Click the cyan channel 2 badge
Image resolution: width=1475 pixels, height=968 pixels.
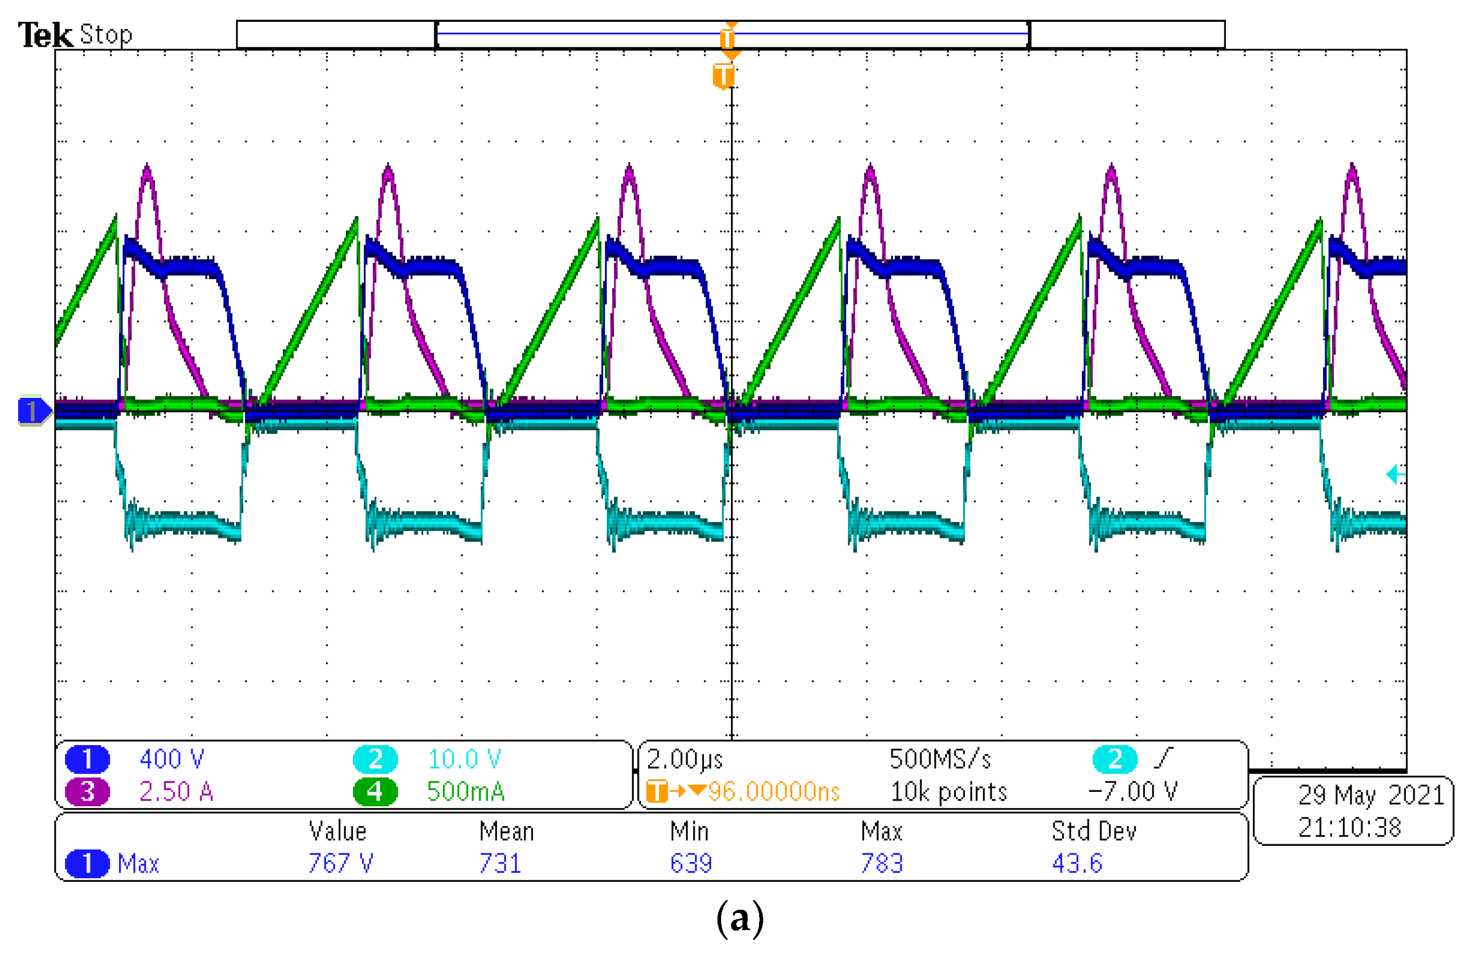point(375,759)
